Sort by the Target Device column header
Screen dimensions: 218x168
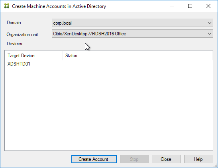[x=33, y=56]
